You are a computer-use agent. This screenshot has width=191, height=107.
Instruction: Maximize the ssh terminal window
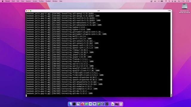(x=31, y=11)
